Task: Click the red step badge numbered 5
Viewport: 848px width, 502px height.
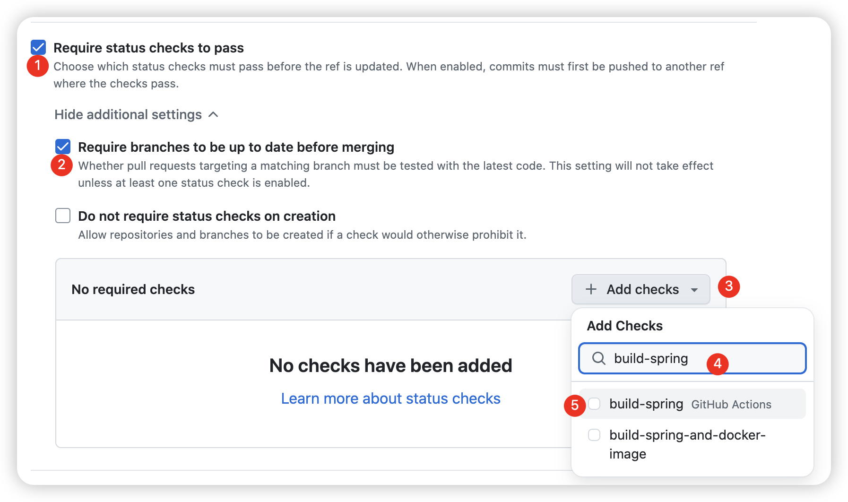Action: click(x=575, y=405)
